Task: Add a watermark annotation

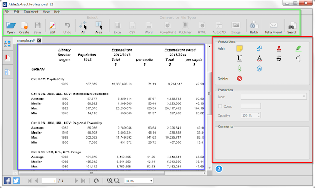Action: [259, 68]
